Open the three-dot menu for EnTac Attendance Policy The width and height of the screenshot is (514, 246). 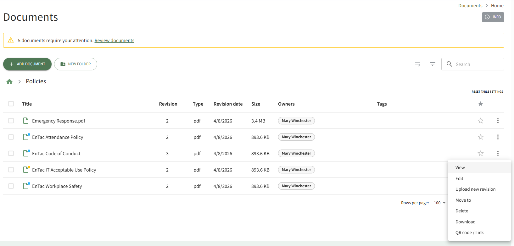(498, 137)
